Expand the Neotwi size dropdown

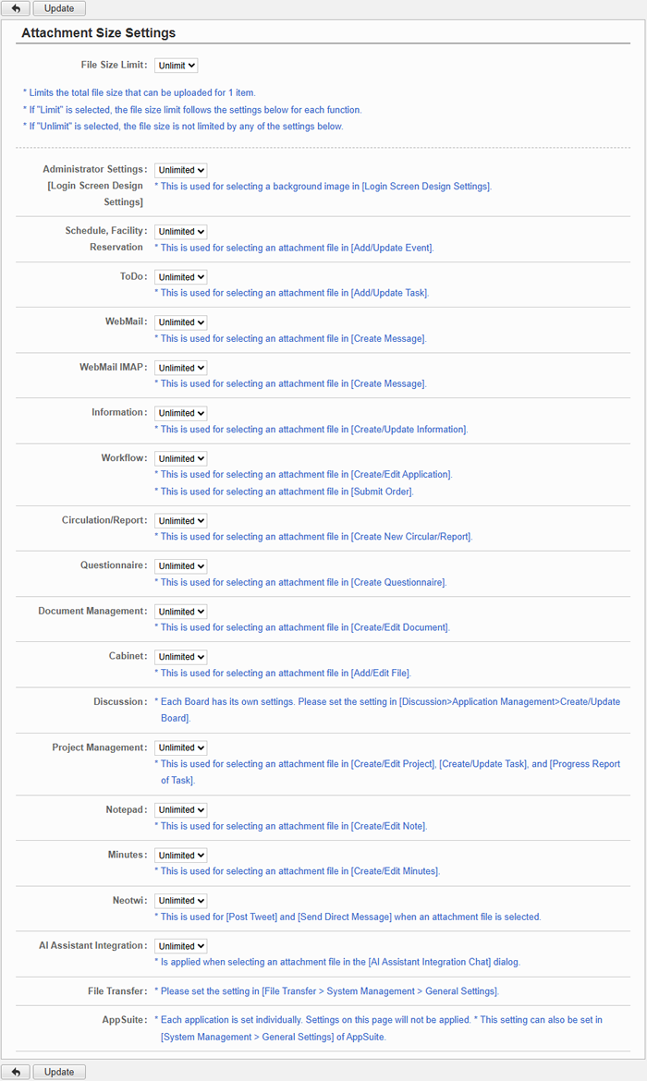point(181,901)
